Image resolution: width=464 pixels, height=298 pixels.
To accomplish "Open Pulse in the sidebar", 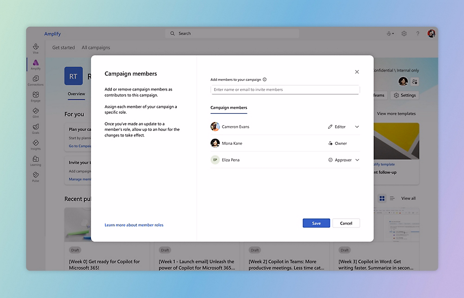I will click(36, 177).
